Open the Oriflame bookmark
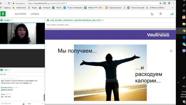The width and height of the screenshot is (186, 105). click(155, 8)
